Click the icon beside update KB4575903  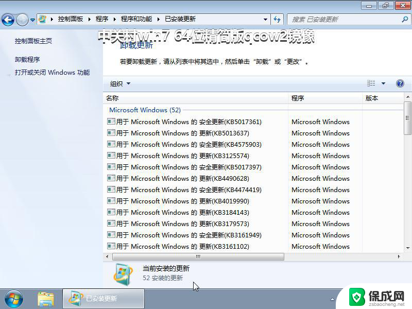[111, 144]
